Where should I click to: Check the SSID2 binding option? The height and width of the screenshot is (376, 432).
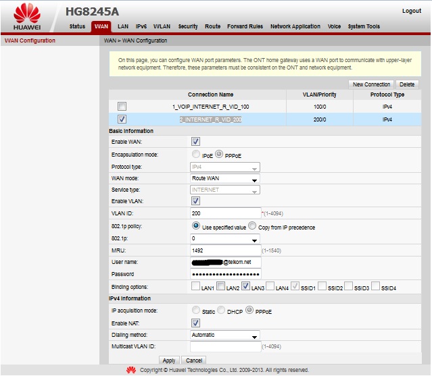click(x=322, y=286)
